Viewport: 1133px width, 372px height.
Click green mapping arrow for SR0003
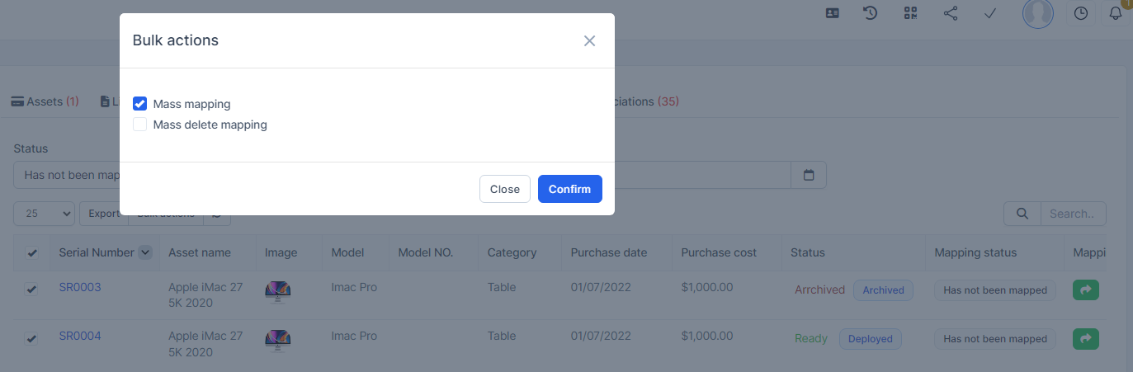click(1086, 290)
